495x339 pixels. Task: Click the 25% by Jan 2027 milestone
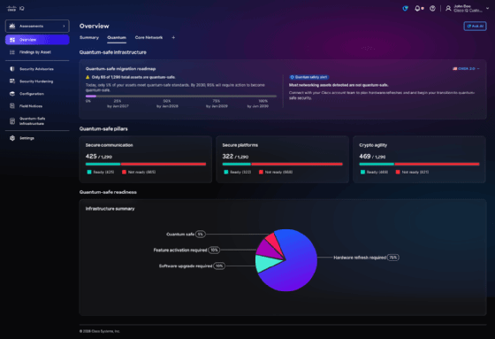tap(118, 104)
